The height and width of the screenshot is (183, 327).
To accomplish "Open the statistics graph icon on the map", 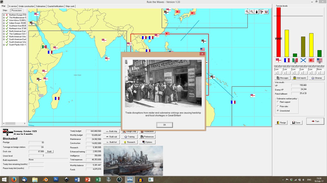I will (x=266, y=11).
